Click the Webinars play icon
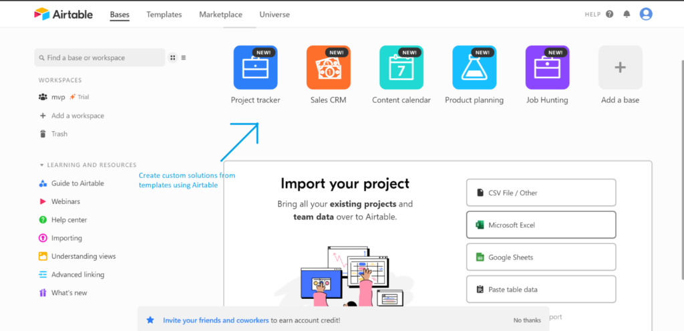684x331 pixels. pyautogui.click(x=43, y=202)
